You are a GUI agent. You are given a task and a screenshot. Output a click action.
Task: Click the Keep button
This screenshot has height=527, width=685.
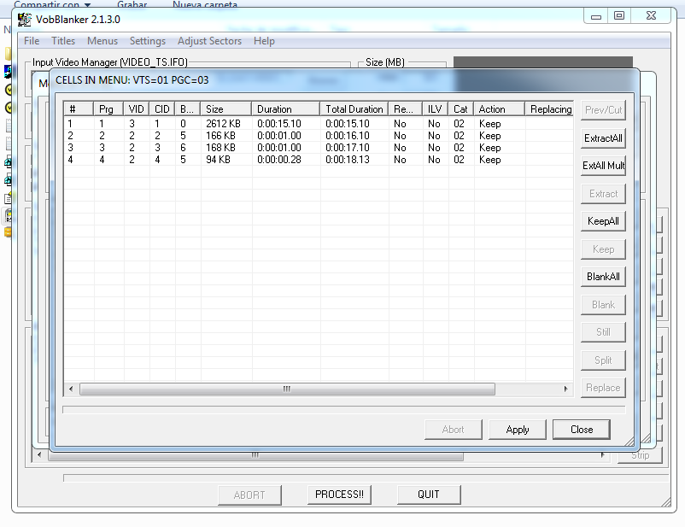(x=603, y=249)
